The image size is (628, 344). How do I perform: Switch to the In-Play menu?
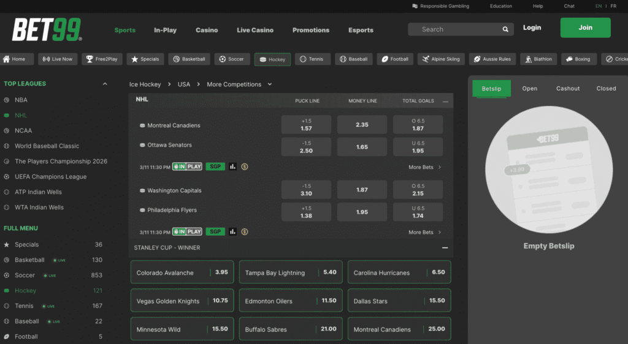[x=165, y=30]
